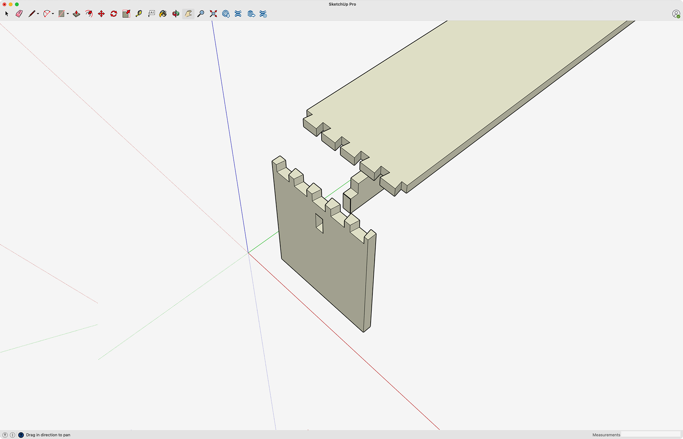683x439 pixels.
Task: Select the Scale tool
Action: [x=126, y=14]
